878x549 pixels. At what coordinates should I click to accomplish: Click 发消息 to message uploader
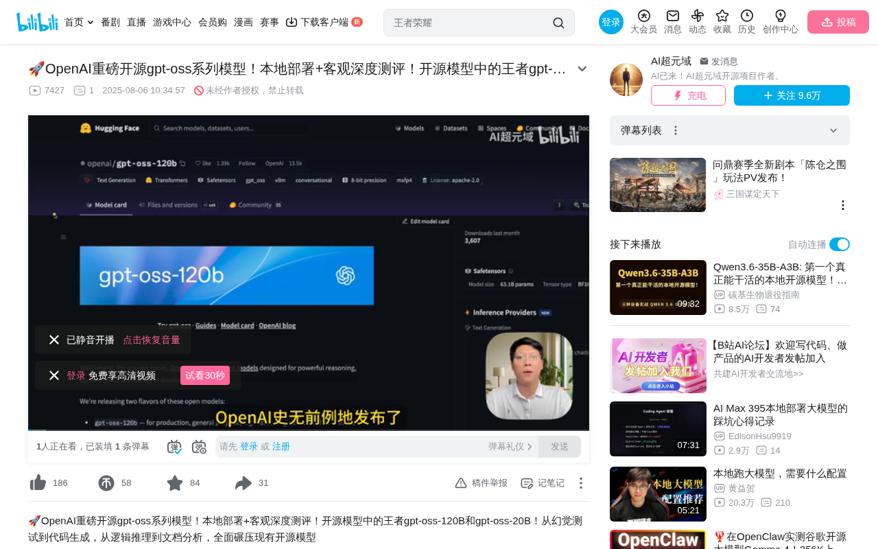[719, 62]
